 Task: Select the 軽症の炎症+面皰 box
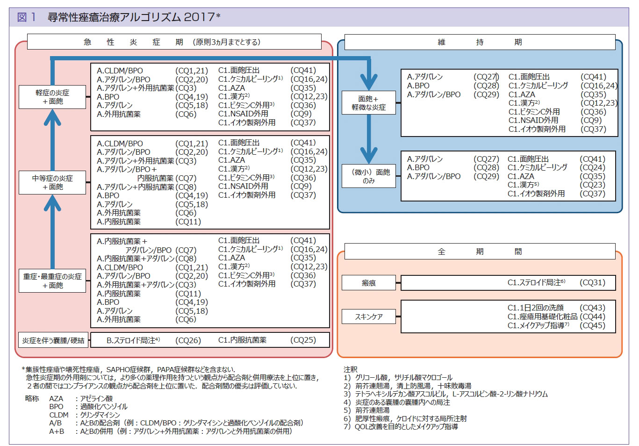(52, 97)
